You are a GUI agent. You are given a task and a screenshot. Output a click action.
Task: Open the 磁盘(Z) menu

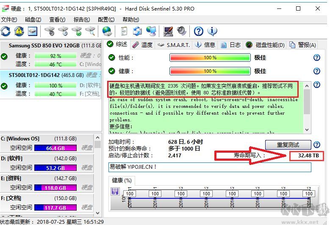click(x=33, y=19)
